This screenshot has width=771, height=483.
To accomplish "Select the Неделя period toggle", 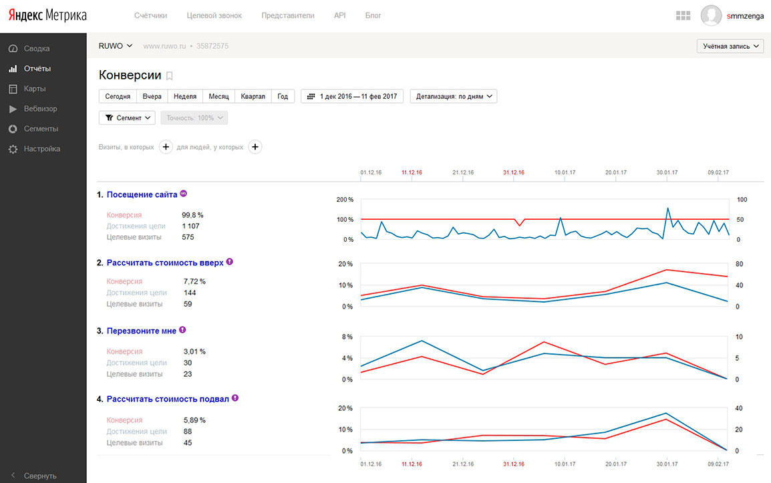I will (x=184, y=96).
